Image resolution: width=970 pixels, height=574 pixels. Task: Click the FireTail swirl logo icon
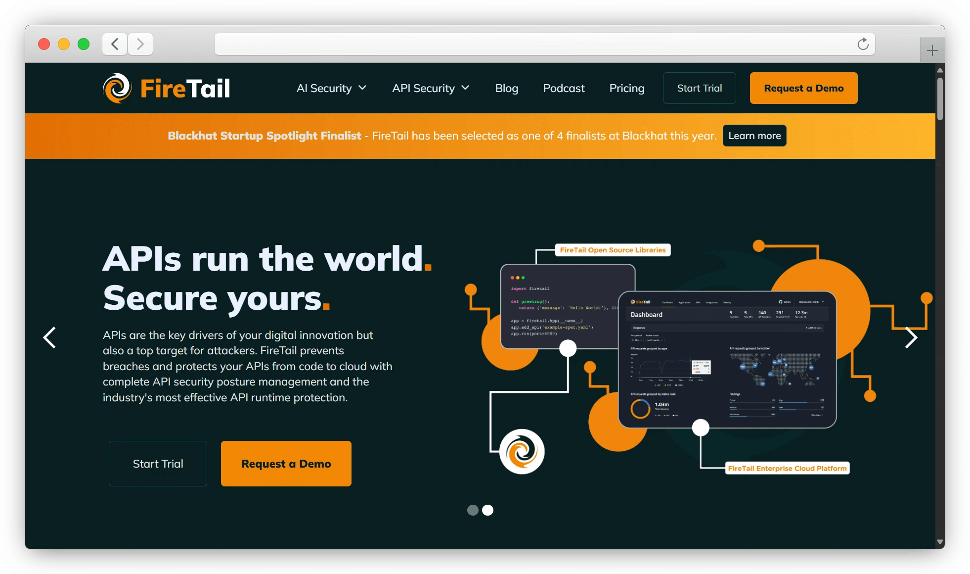(117, 88)
